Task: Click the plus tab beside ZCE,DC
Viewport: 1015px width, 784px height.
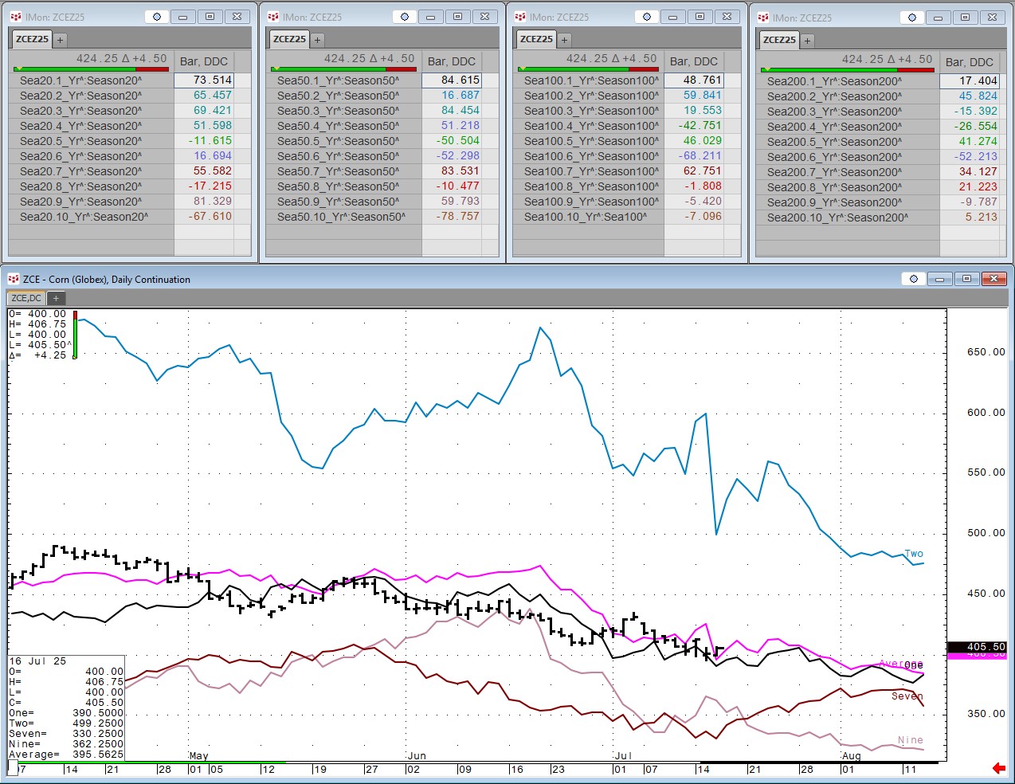Action: (x=56, y=298)
